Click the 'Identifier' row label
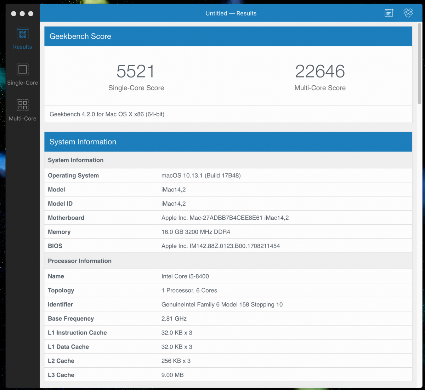Viewport: 425px width, 390px height. tap(60, 305)
